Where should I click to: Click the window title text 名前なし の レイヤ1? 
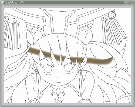[15, 3]
